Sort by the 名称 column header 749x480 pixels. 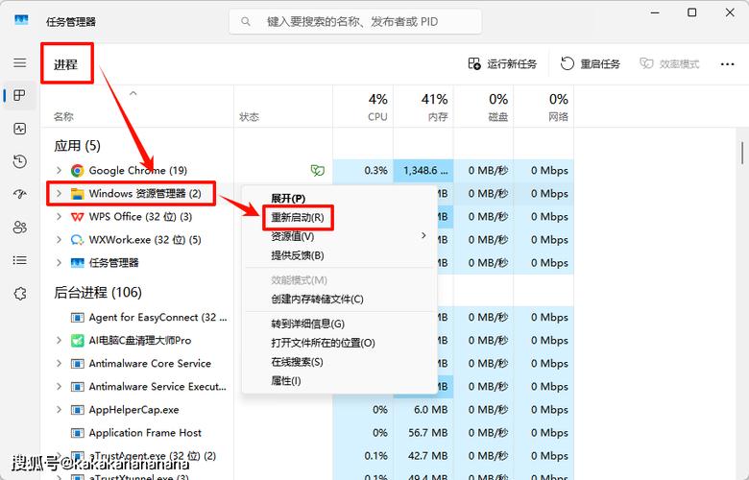point(137,107)
